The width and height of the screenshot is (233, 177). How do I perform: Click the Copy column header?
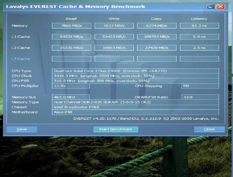point(156,19)
